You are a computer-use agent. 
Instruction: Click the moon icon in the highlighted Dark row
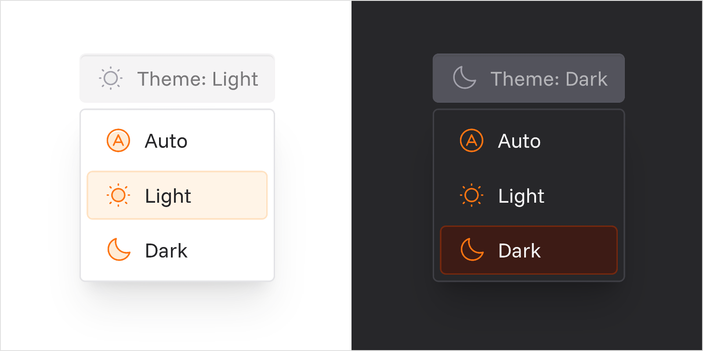472,250
